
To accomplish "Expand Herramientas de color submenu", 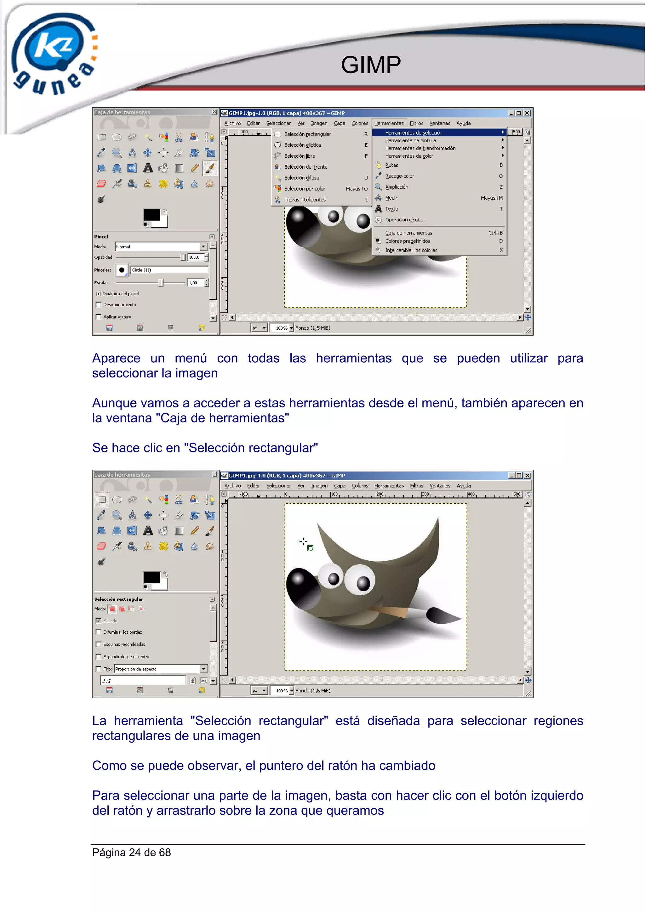I will coord(439,156).
